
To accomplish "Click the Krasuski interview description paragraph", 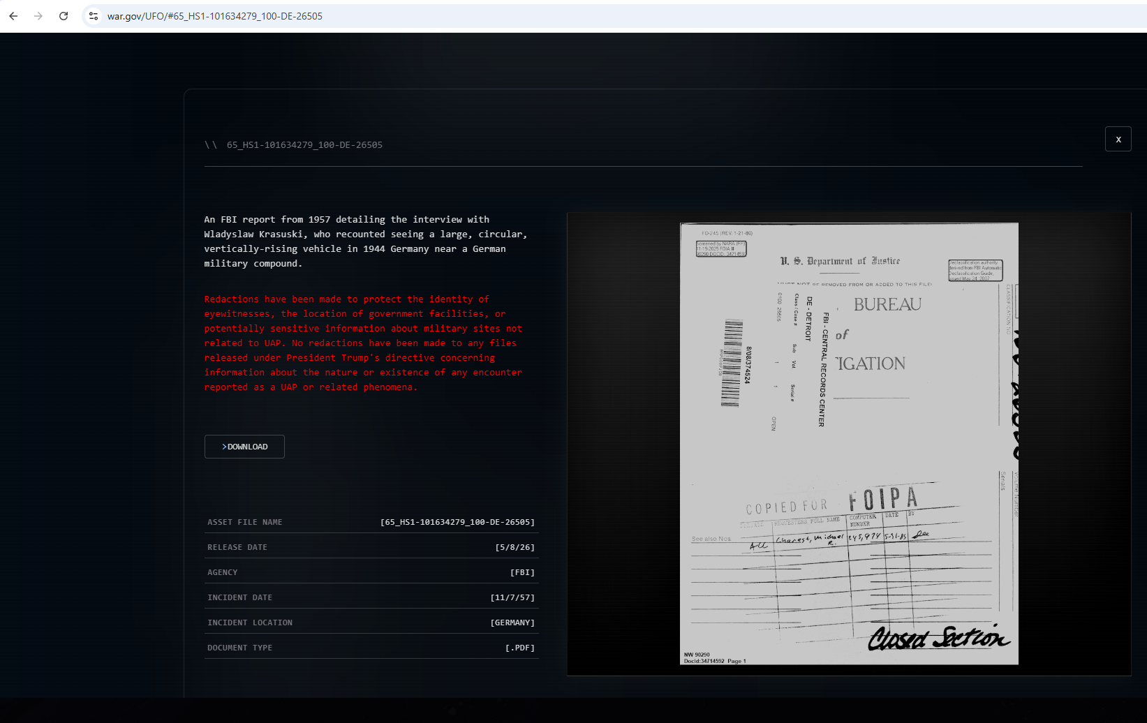I will (x=366, y=241).
